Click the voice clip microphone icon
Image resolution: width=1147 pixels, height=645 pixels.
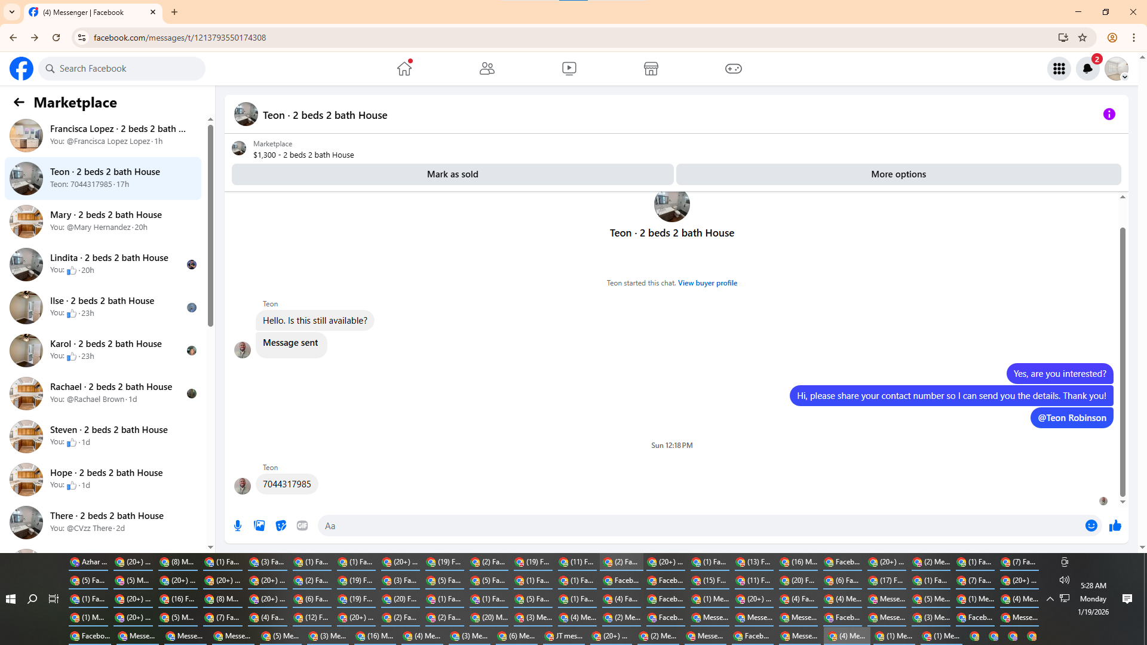pyautogui.click(x=238, y=526)
